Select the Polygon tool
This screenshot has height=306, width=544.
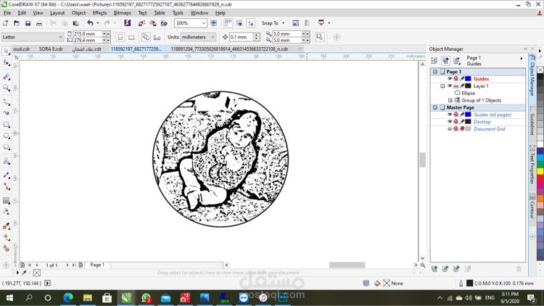[x=7, y=147]
